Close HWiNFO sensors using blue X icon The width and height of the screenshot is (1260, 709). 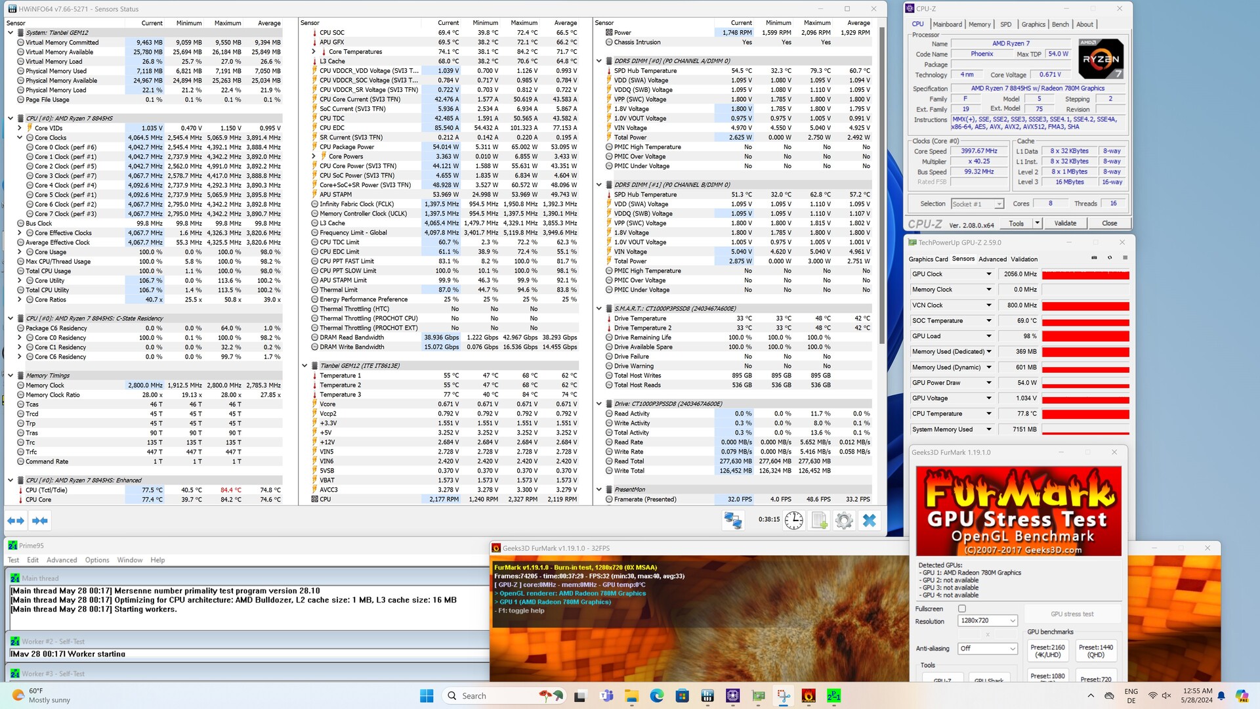tap(870, 521)
